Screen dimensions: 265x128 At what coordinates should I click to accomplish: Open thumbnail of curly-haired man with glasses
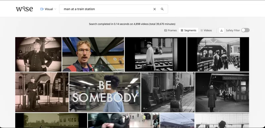[93, 54]
